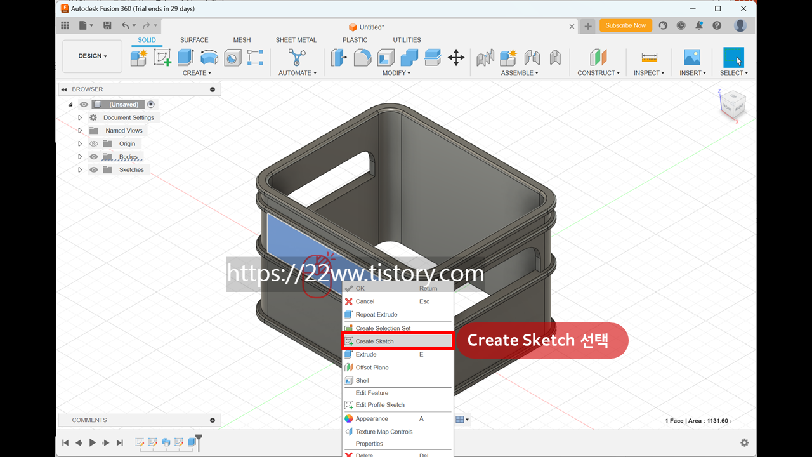The height and width of the screenshot is (457, 812).
Task: Choose Edit Profile Sketch in context menu
Action: tap(398, 405)
